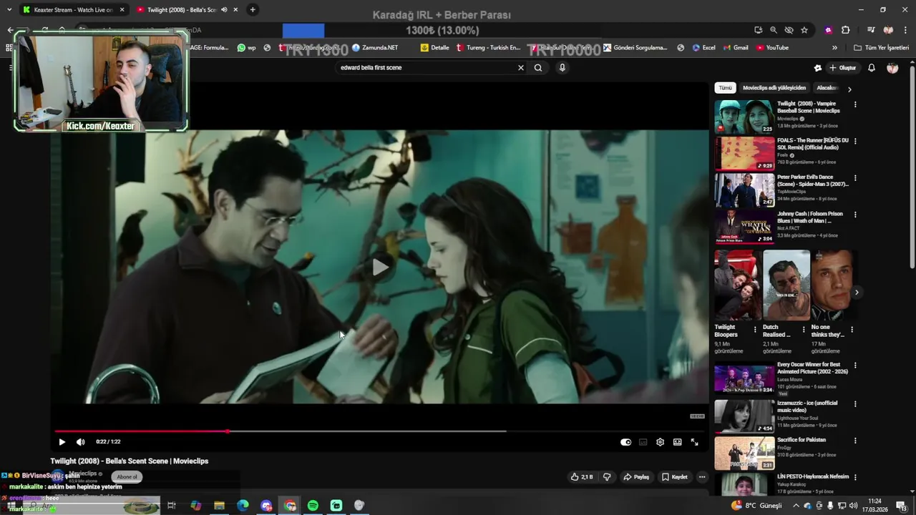
Task: Mute the Twilight tab audio indicator
Action: [224, 10]
